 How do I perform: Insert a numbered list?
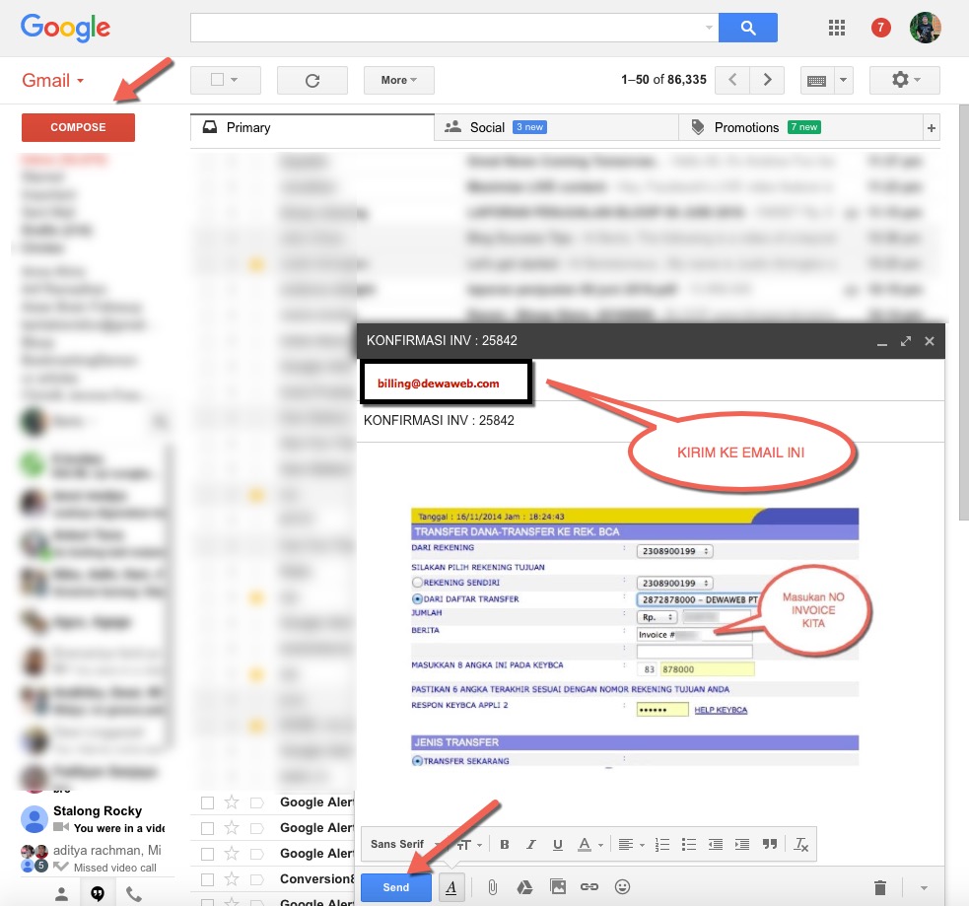pyautogui.click(x=661, y=844)
